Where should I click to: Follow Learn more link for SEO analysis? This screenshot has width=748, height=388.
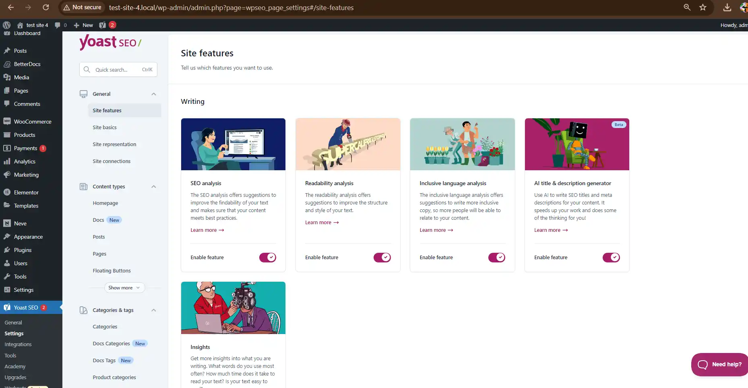click(207, 230)
